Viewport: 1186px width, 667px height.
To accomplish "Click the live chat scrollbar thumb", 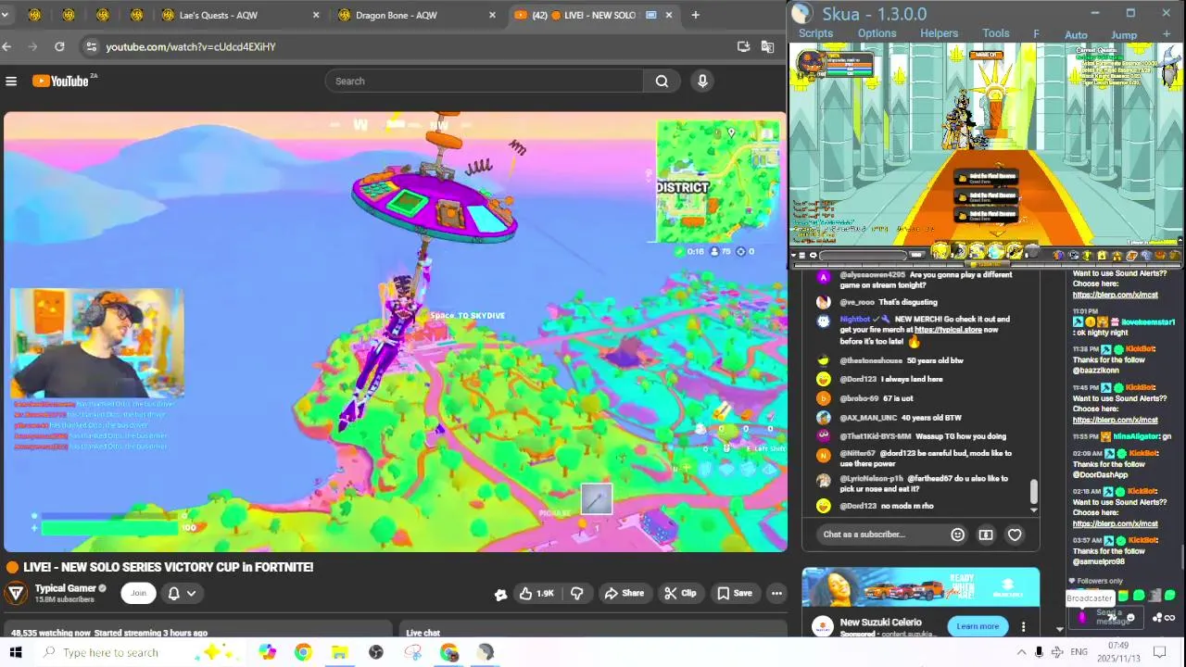I will point(1034,491).
